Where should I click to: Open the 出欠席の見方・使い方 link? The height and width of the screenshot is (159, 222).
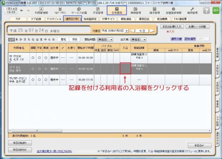pyautogui.click(x=54, y=151)
